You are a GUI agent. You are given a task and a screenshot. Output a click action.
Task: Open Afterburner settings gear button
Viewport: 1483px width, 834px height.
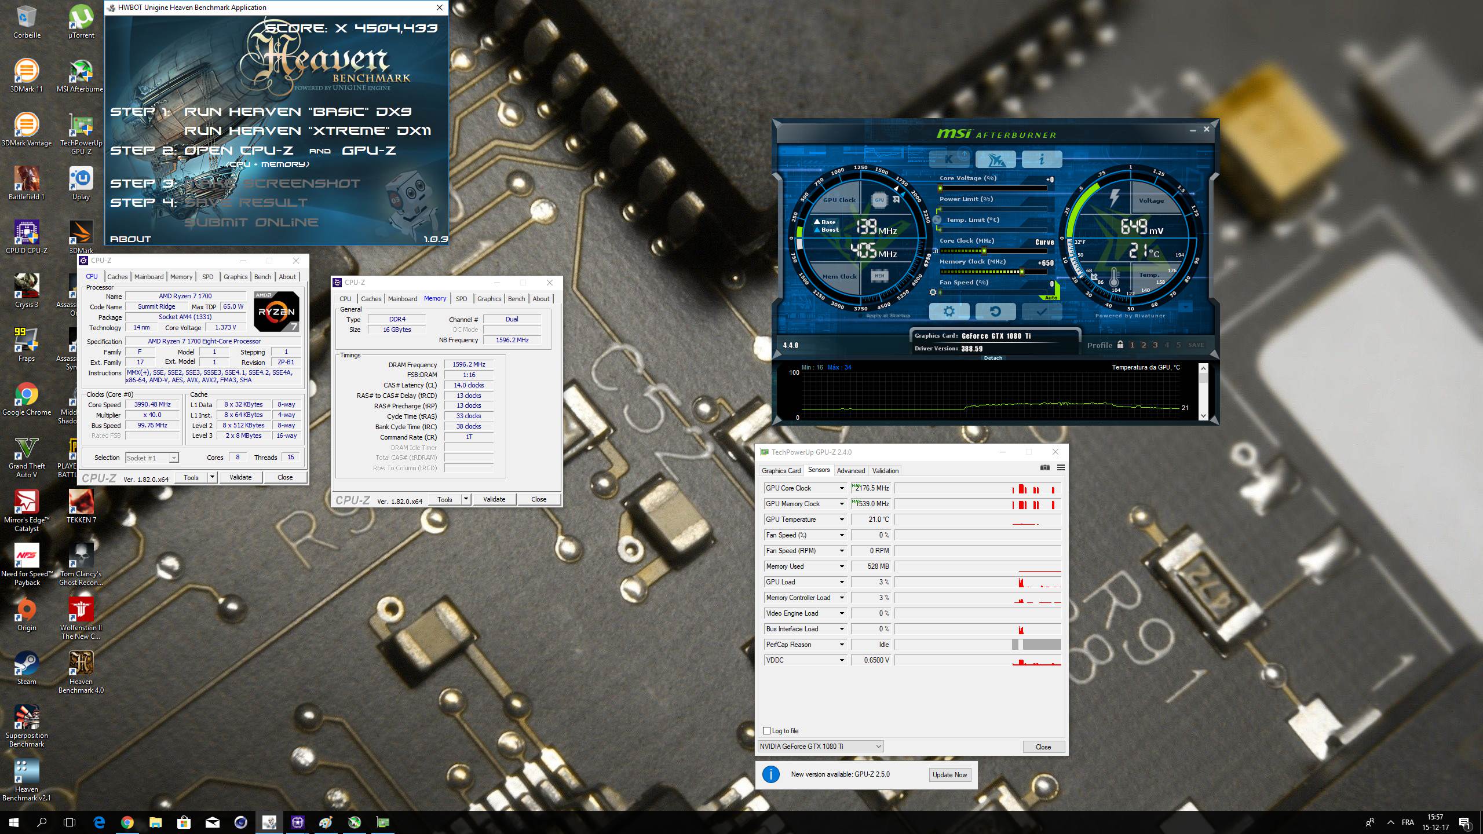(949, 312)
